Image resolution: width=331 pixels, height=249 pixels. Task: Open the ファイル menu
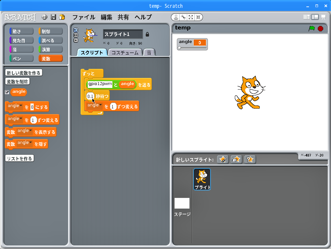(84, 17)
